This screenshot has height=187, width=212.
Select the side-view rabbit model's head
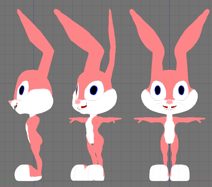coord(31,92)
